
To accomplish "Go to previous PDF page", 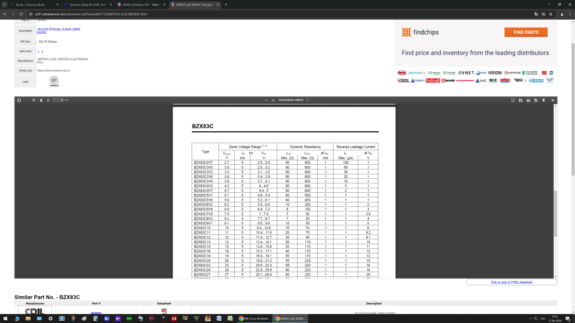I will tap(40, 100).
